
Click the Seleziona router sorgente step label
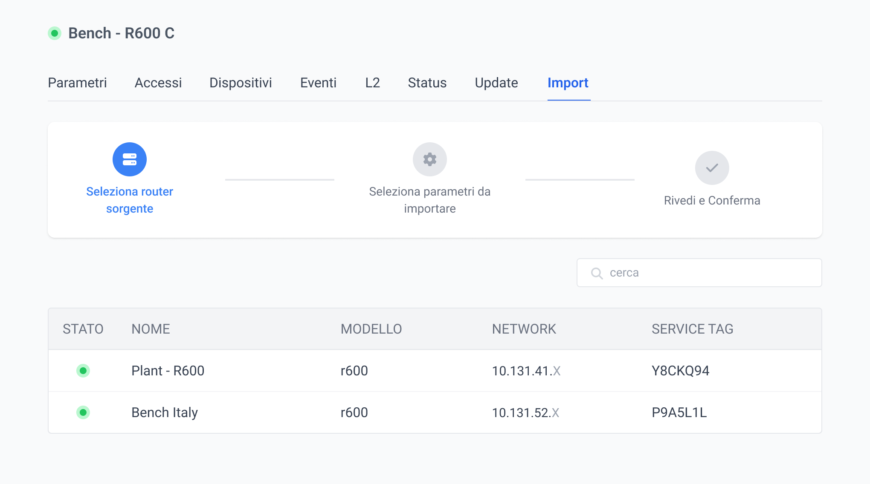tap(130, 200)
